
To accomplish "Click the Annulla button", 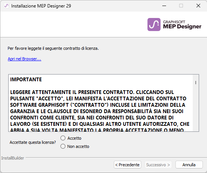I will point(189,165).
